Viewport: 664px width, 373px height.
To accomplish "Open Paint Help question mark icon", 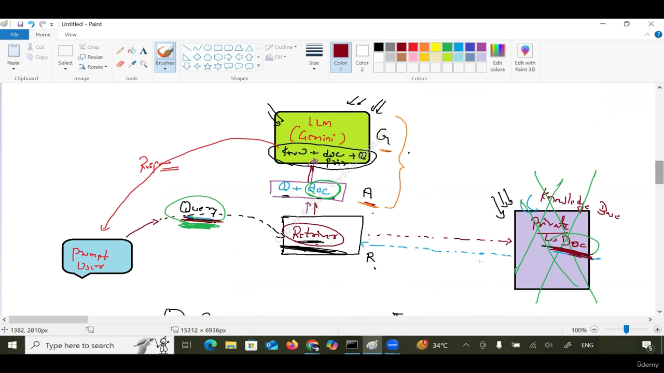I will (658, 35).
